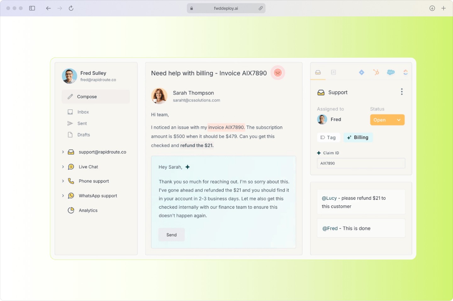This screenshot has height=301, width=453.
Task: Click the Compose button
Action: pyautogui.click(x=96, y=97)
